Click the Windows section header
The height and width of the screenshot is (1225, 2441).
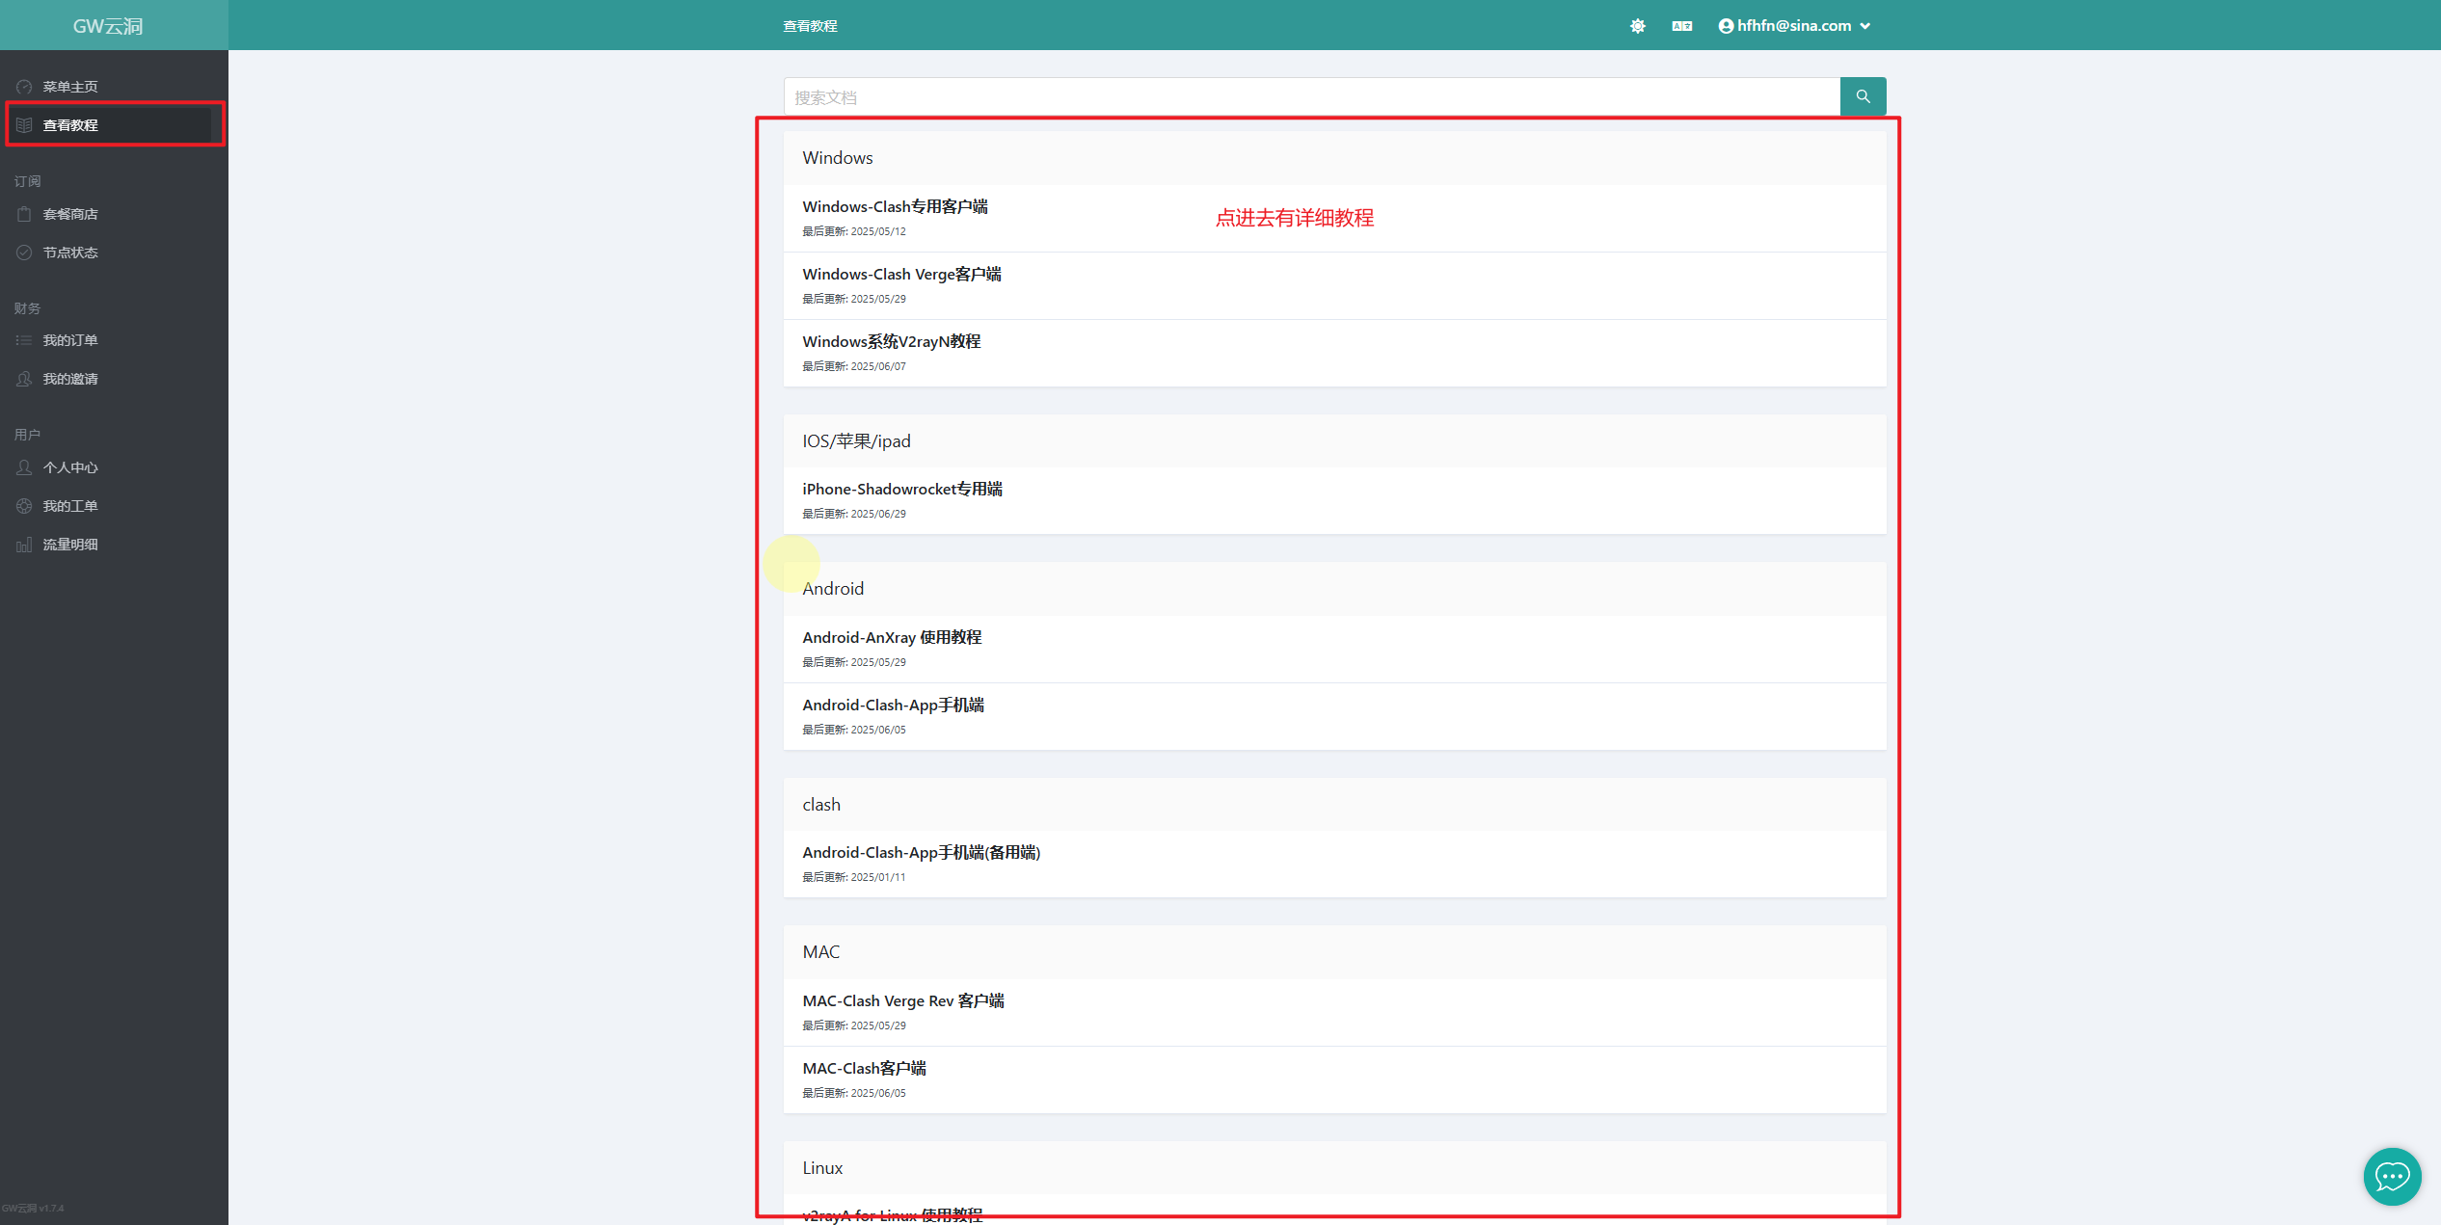tap(1334, 158)
